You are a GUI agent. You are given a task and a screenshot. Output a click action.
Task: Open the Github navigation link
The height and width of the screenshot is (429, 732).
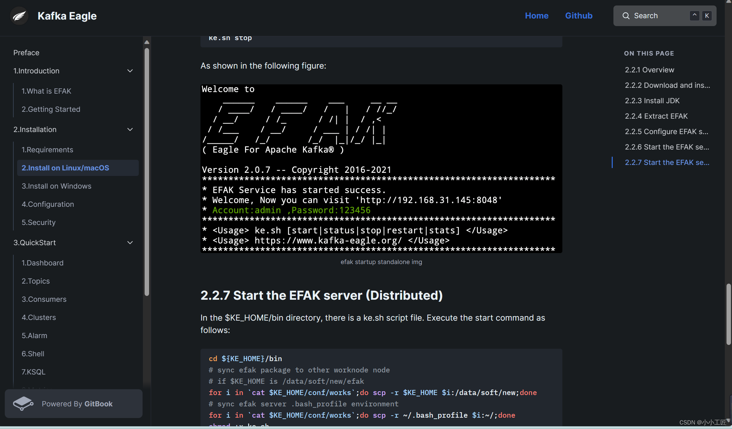(x=579, y=16)
